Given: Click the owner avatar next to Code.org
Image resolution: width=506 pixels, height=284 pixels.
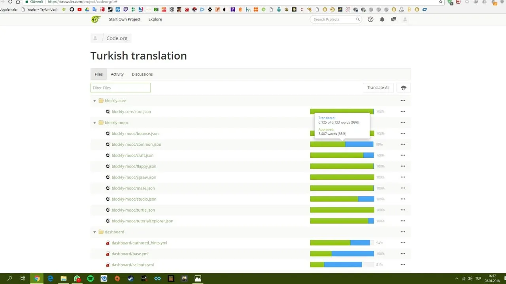Looking at the screenshot, I should click(x=95, y=38).
